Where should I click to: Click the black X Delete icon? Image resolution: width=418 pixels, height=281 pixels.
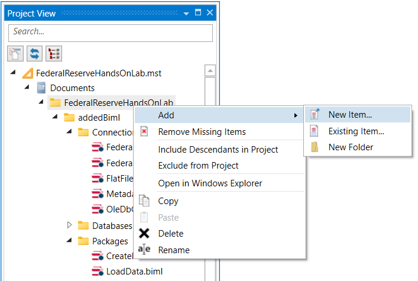tap(144, 233)
